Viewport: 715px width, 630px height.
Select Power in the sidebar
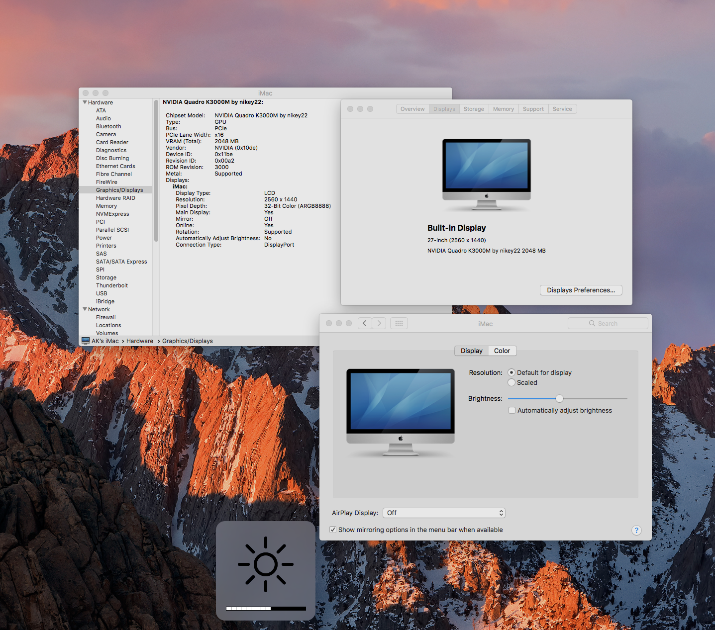[x=104, y=238]
